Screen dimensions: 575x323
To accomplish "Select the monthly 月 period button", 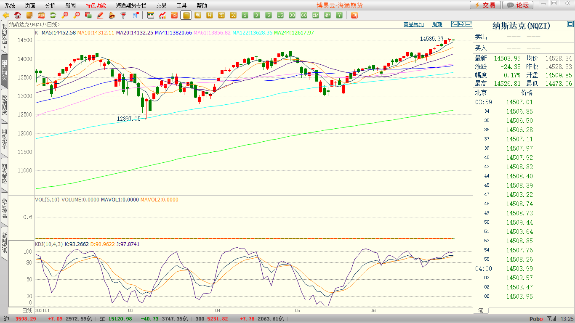I will point(210,15).
